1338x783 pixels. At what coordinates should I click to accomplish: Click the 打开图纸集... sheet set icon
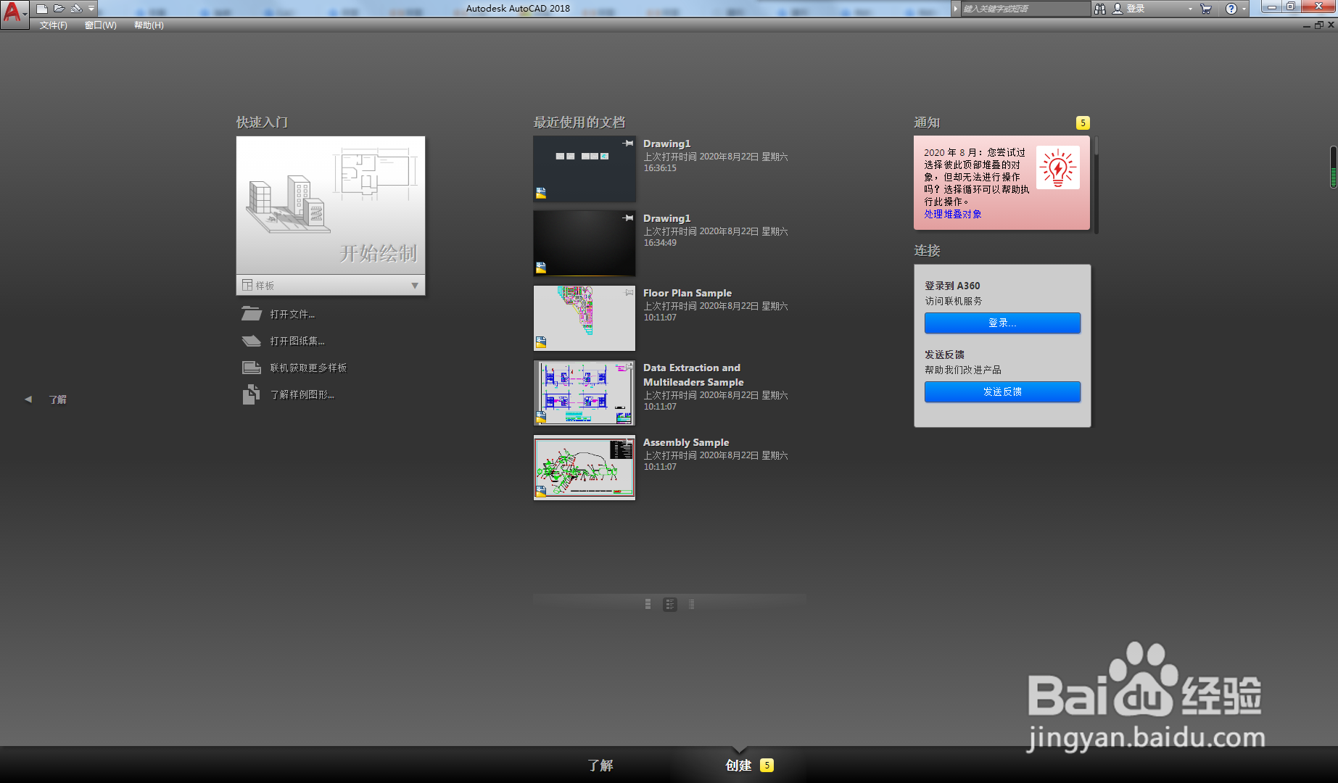click(x=252, y=341)
